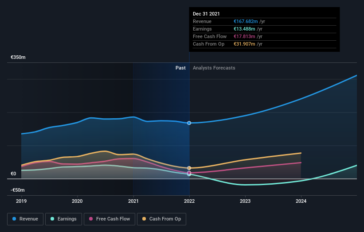Click the Cash From Op label in tooltip
This screenshot has height=232, width=364.
(209, 44)
